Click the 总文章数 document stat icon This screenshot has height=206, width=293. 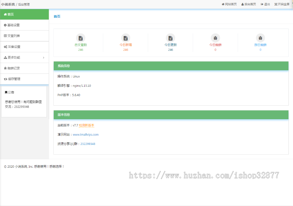pos(80,37)
